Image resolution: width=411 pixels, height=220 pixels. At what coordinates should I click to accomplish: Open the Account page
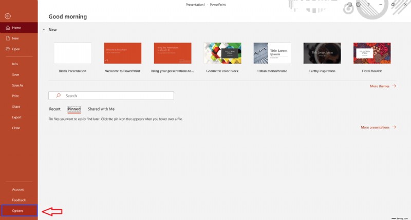pyautogui.click(x=19, y=189)
